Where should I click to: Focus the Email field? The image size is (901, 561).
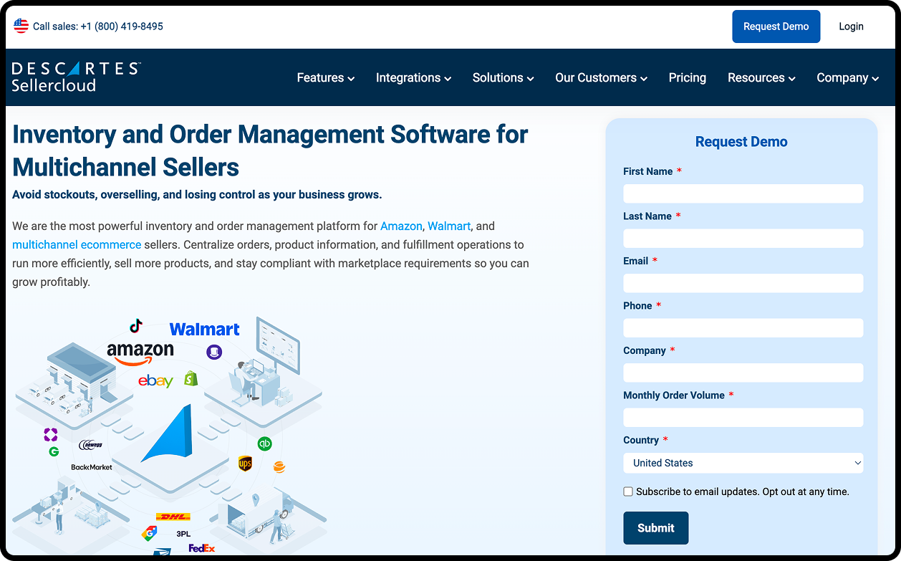click(743, 283)
